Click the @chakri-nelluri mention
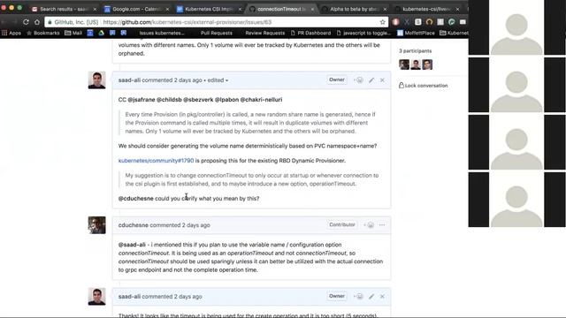 click(x=261, y=100)
